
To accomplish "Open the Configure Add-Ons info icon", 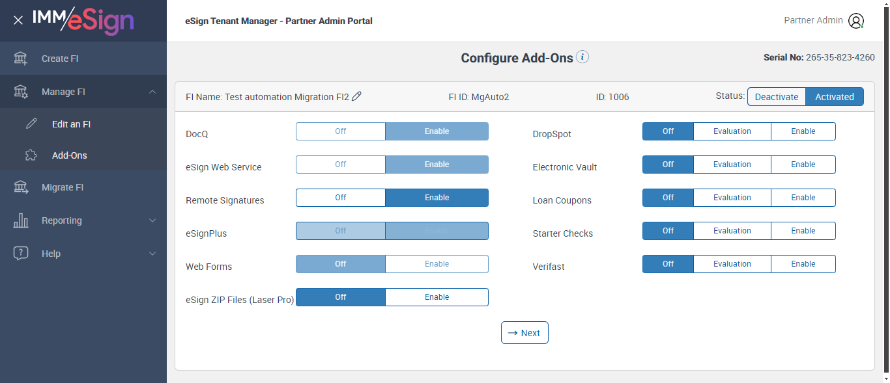I will 582,57.
